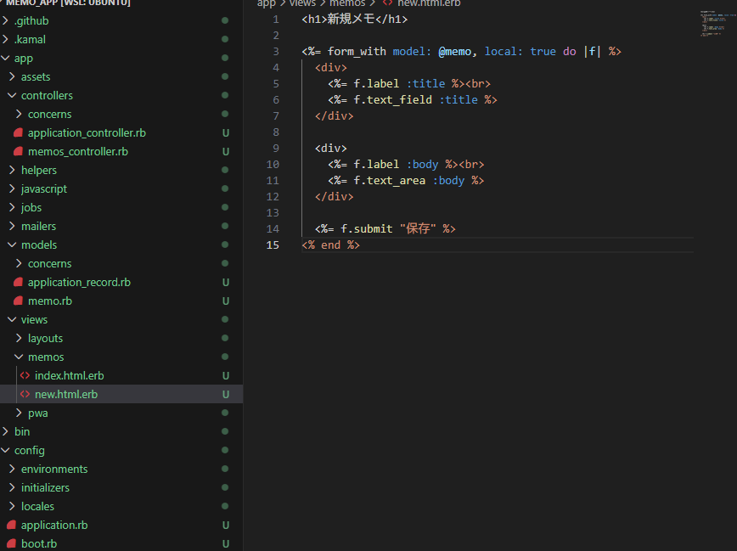Click the U badge next to new.html.erb
737x551 pixels.
pyautogui.click(x=226, y=394)
